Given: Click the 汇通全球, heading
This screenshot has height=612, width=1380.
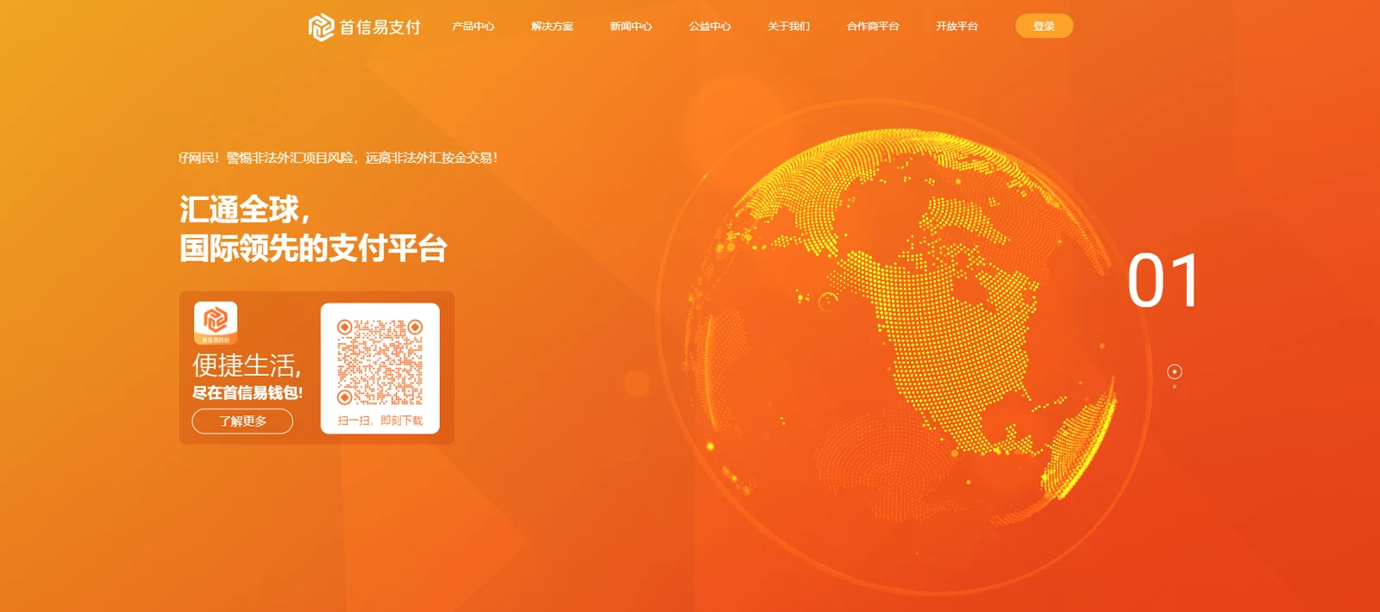Looking at the screenshot, I should tap(245, 209).
